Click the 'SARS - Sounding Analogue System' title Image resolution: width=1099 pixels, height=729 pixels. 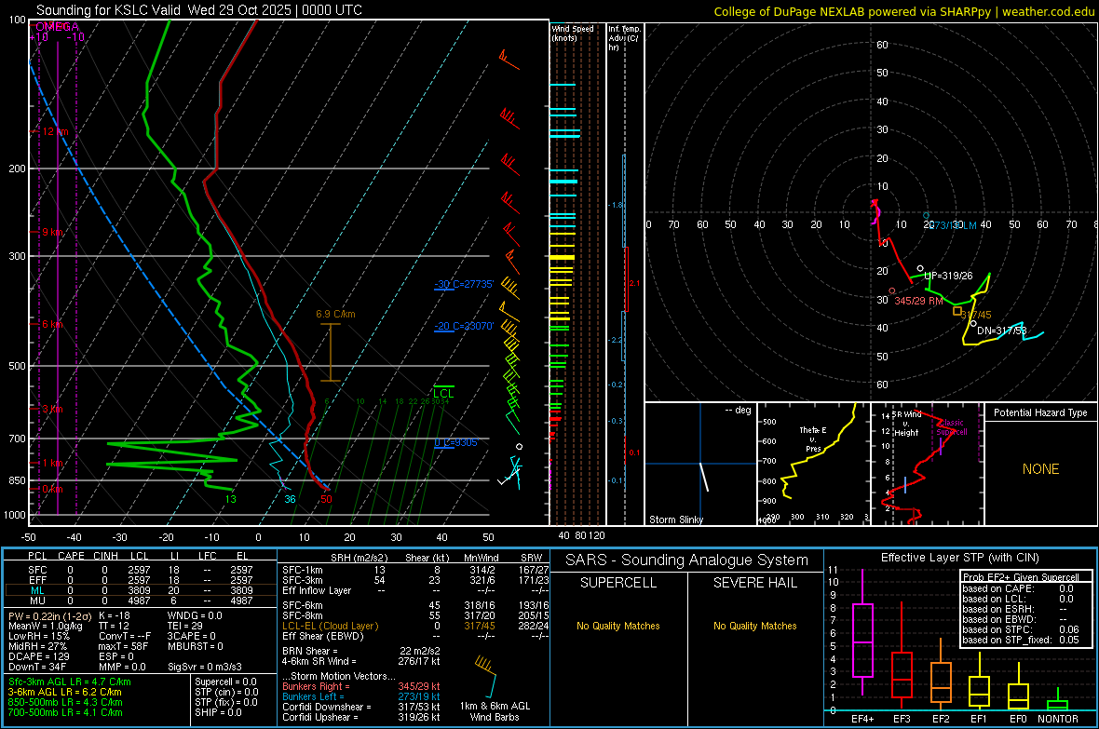coord(687,560)
